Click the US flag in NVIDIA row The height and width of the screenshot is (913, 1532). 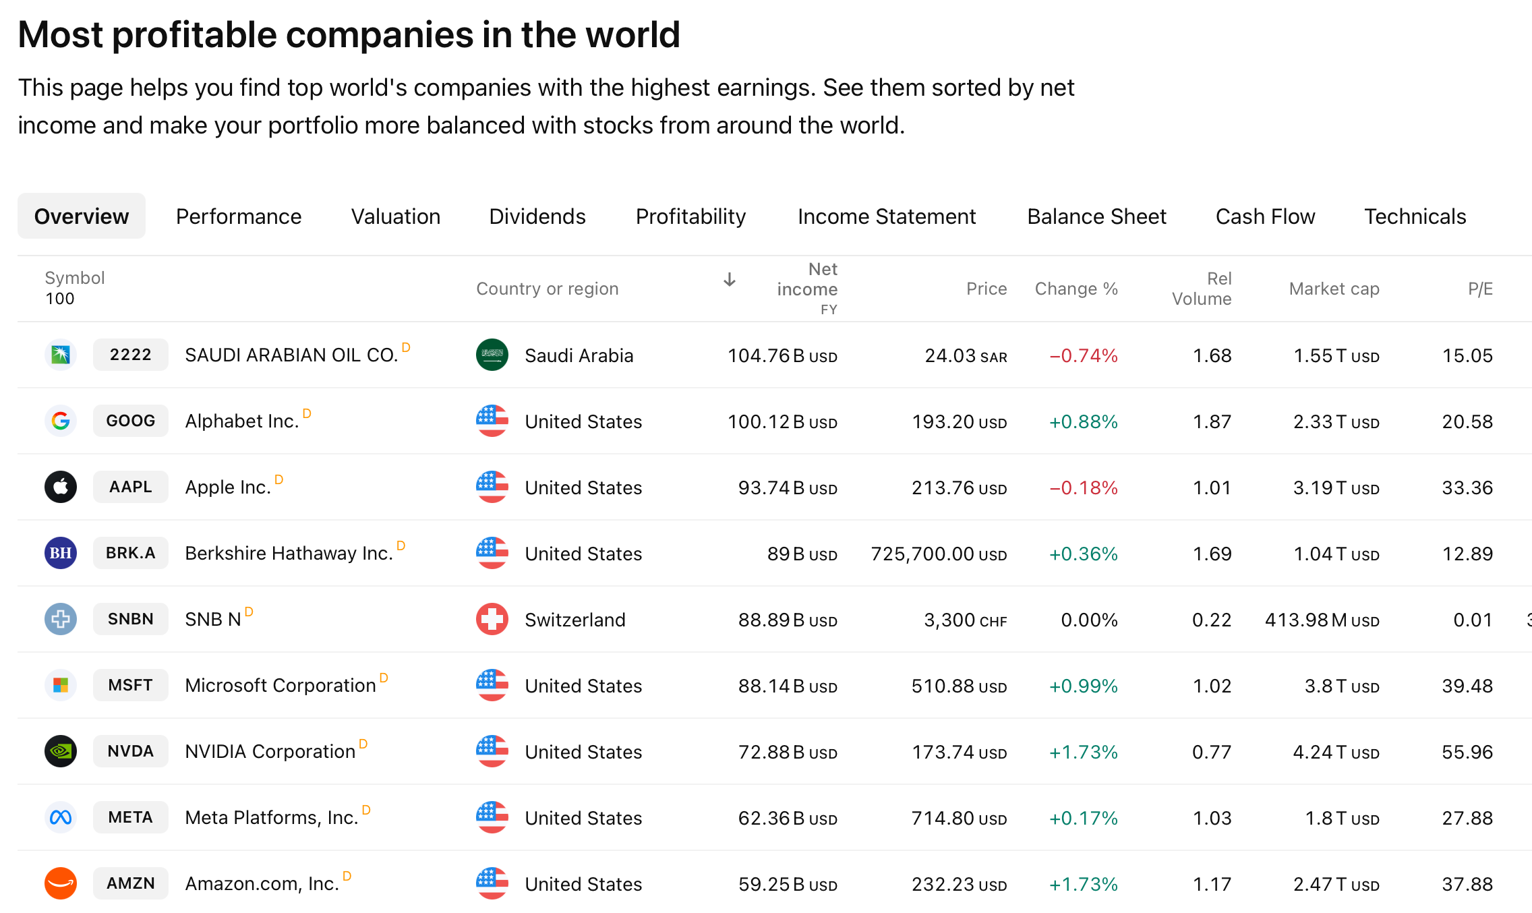(492, 751)
